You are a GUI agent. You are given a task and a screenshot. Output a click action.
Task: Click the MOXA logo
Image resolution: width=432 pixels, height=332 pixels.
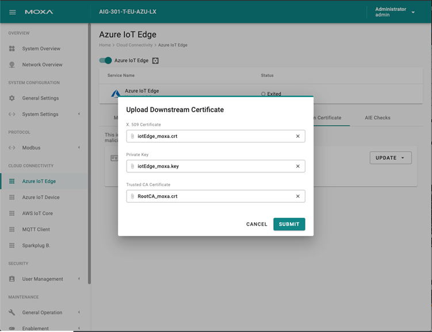pos(39,12)
